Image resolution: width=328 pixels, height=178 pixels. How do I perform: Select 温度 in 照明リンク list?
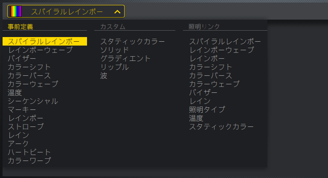pyautogui.click(x=196, y=118)
